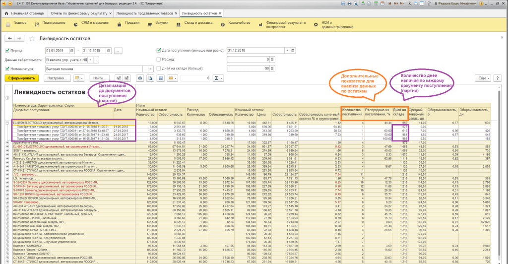Open report Настройки
The width and height of the screenshot is (508, 264).
pyautogui.click(x=57, y=78)
